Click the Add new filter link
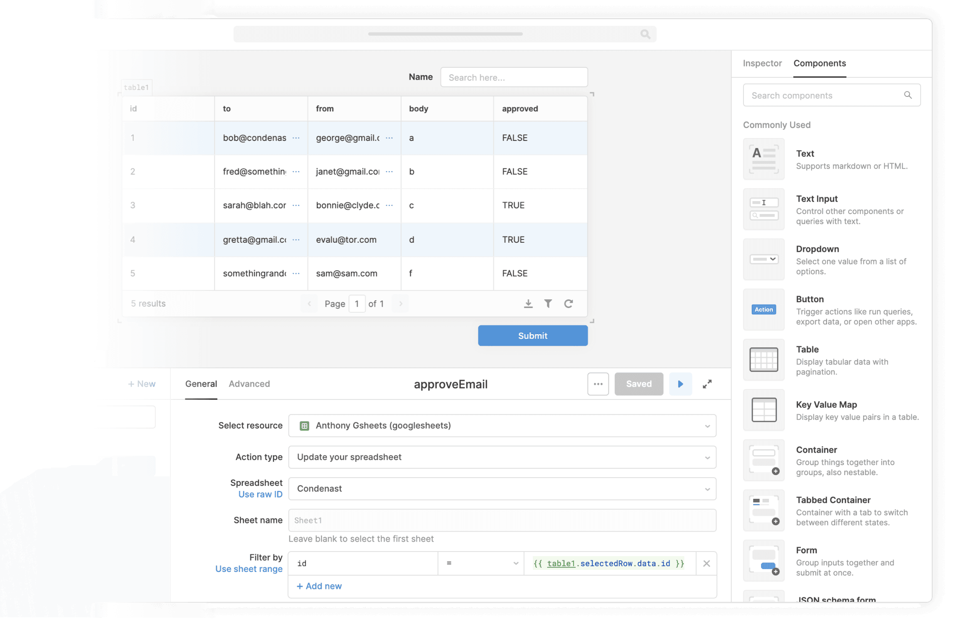The image size is (970, 621). [x=318, y=586]
